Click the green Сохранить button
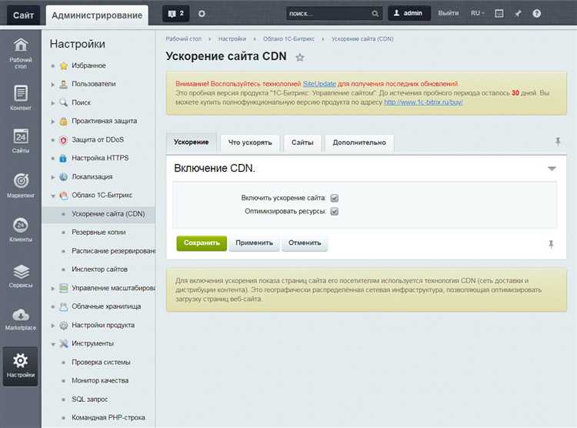577x428 pixels. coord(202,243)
